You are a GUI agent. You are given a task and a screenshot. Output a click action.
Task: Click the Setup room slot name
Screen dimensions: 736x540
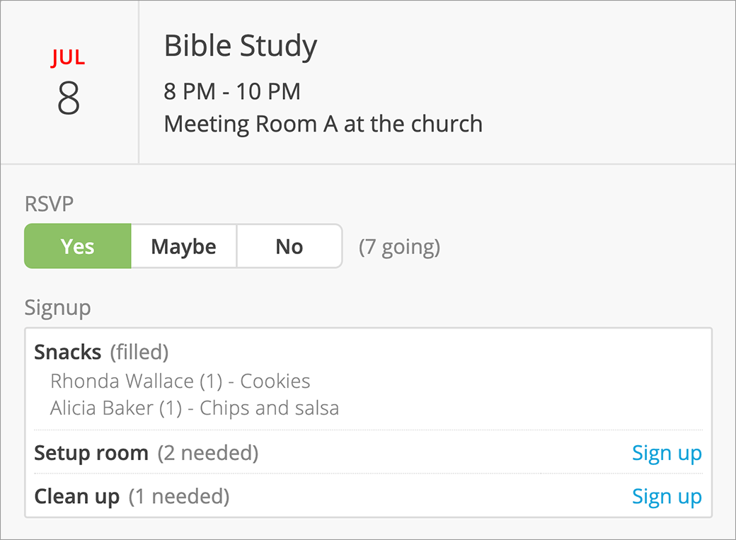[x=91, y=453]
